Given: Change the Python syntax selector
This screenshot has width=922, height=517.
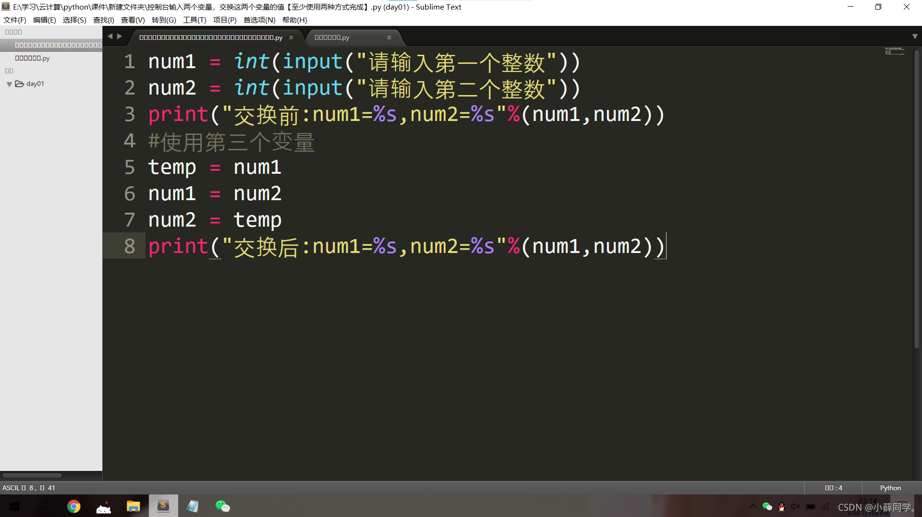Looking at the screenshot, I should tap(890, 488).
